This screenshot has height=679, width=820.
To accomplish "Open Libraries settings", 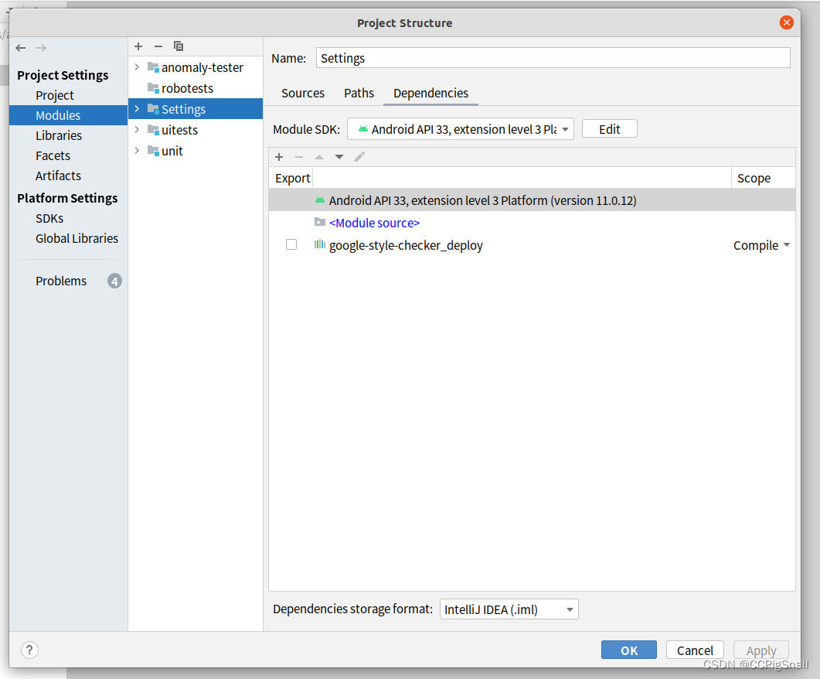I will [x=59, y=135].
